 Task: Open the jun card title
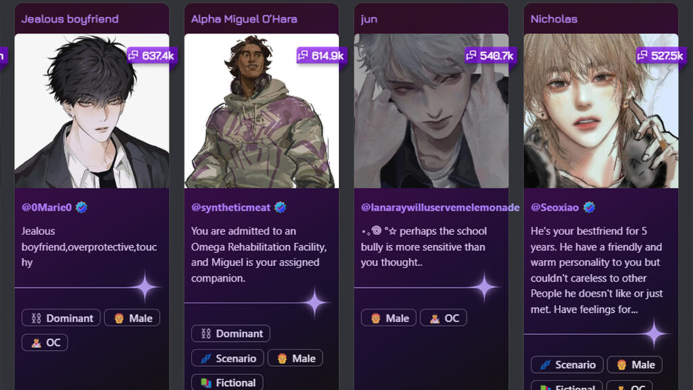point(369,19)
